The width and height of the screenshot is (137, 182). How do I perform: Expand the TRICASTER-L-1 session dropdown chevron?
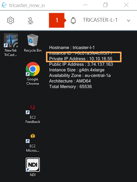pyautogui.click(x=129, y=21)
